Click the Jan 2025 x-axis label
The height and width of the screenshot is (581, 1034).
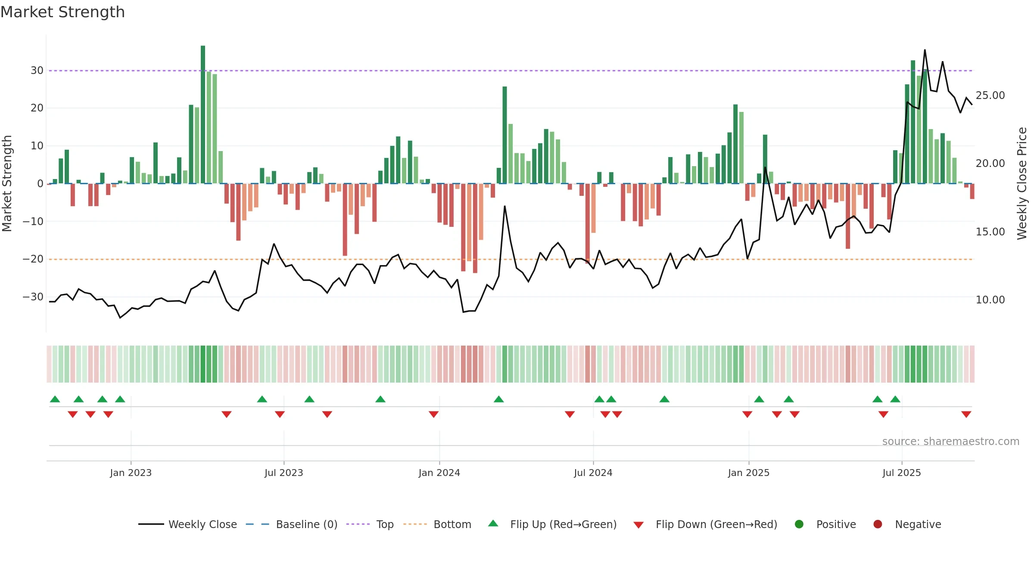tap(749, 473)
